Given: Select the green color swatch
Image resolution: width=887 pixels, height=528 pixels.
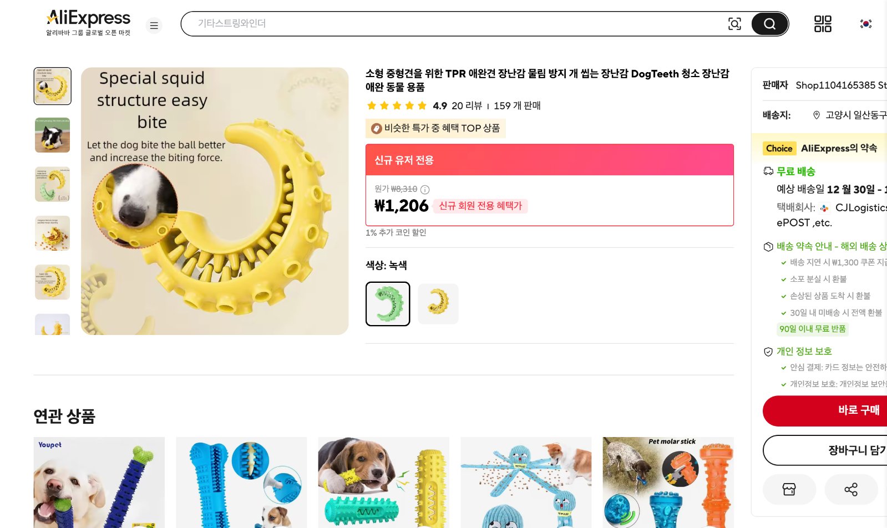Looking at the screenshot, I should tap(388, 304).
